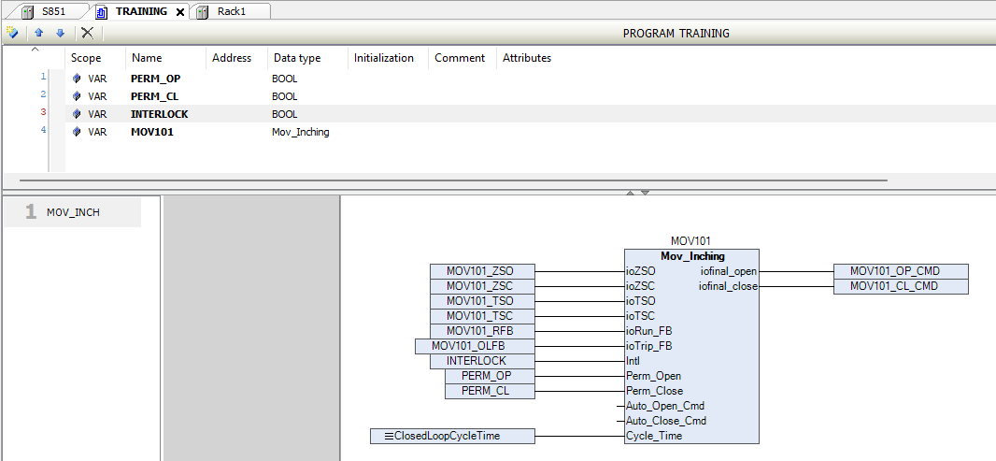Select the MOV101_OP_CMD output box
This screenshot has width=996, height=461.
pyautogui.click(x=901, y=271)
